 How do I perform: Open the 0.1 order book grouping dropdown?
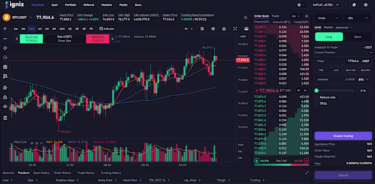tap(296, 16)
